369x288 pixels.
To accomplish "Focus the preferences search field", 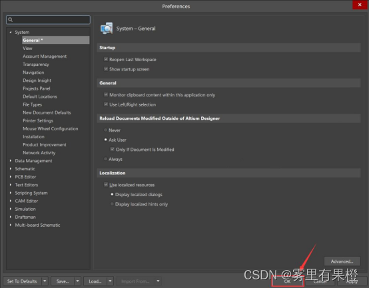I will click(x=48, y=20).
